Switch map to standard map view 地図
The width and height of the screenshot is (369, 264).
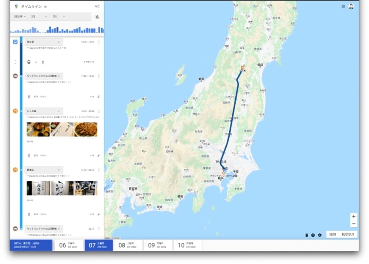(332, 234)
